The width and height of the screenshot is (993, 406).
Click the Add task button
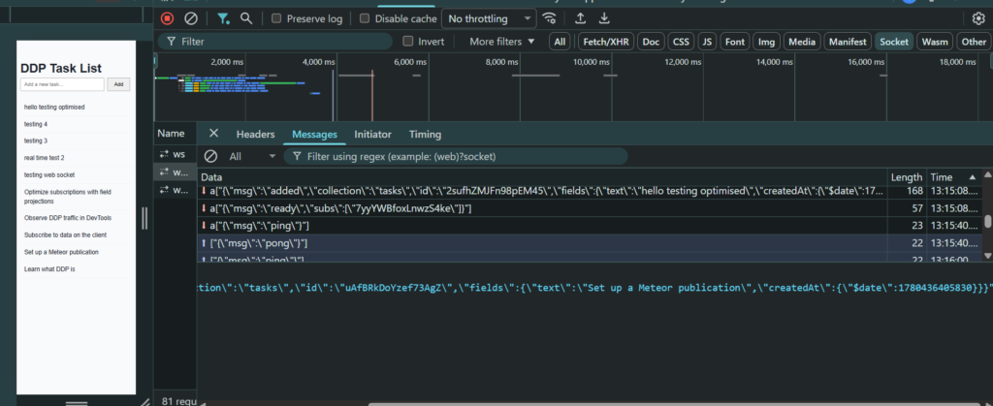coord(118,84)
